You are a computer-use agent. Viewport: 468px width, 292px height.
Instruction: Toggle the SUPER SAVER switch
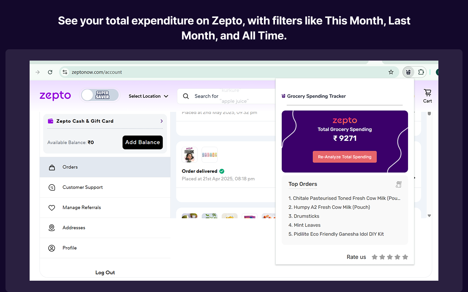99,95
